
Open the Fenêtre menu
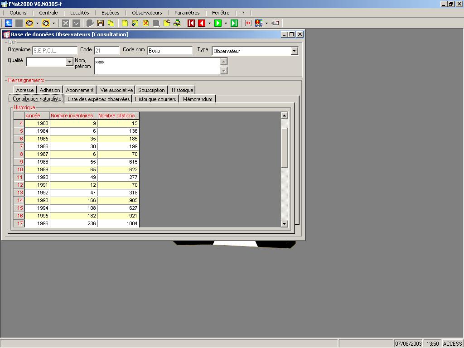pyautogui.click(x=221, y=13)
